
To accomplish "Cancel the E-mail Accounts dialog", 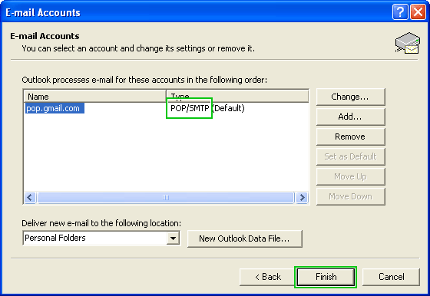I will 391,277.
